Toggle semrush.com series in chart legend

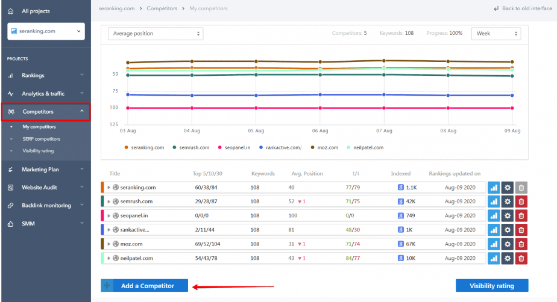pyautogui.click(x=190, y=147)
